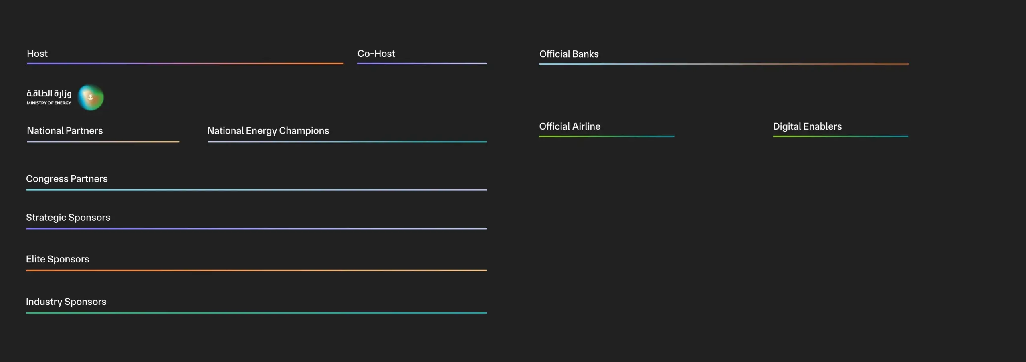This screenshot has height=362, width=1026.
Task: Click the green divider line under Industry Sponsors
Action: [x=256, y=313]
